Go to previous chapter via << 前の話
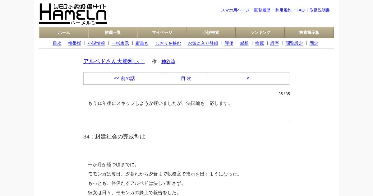 tap(125, 78)
